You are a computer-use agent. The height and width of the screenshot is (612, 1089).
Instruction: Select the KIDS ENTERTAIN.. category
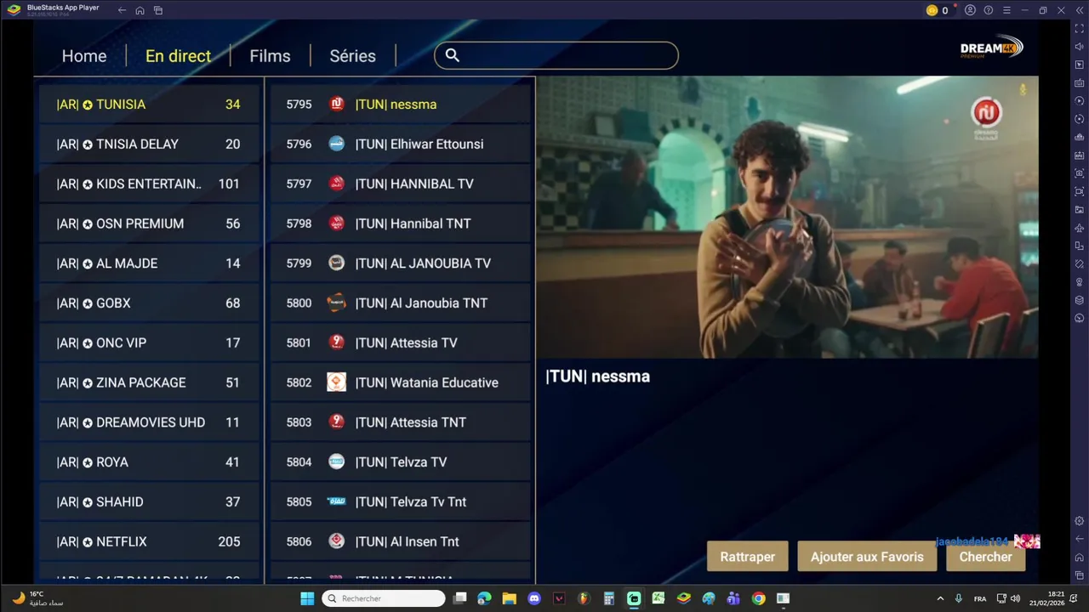tap(149, 184)
